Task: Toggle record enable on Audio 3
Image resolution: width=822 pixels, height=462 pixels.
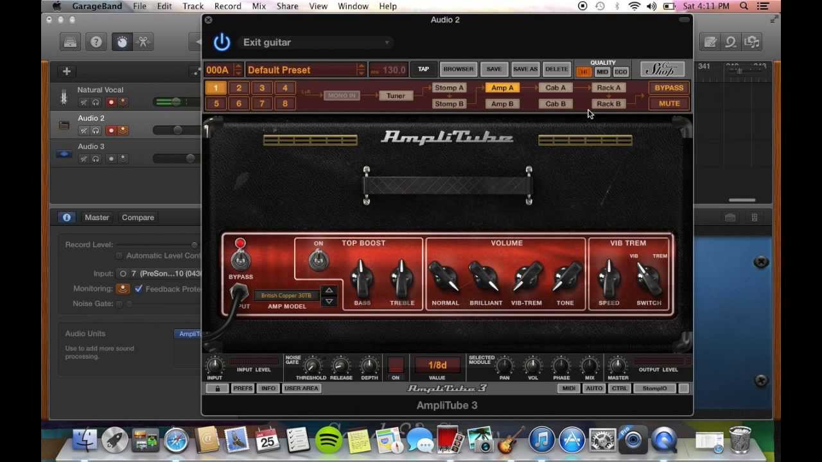Action: tap(110, 159)
